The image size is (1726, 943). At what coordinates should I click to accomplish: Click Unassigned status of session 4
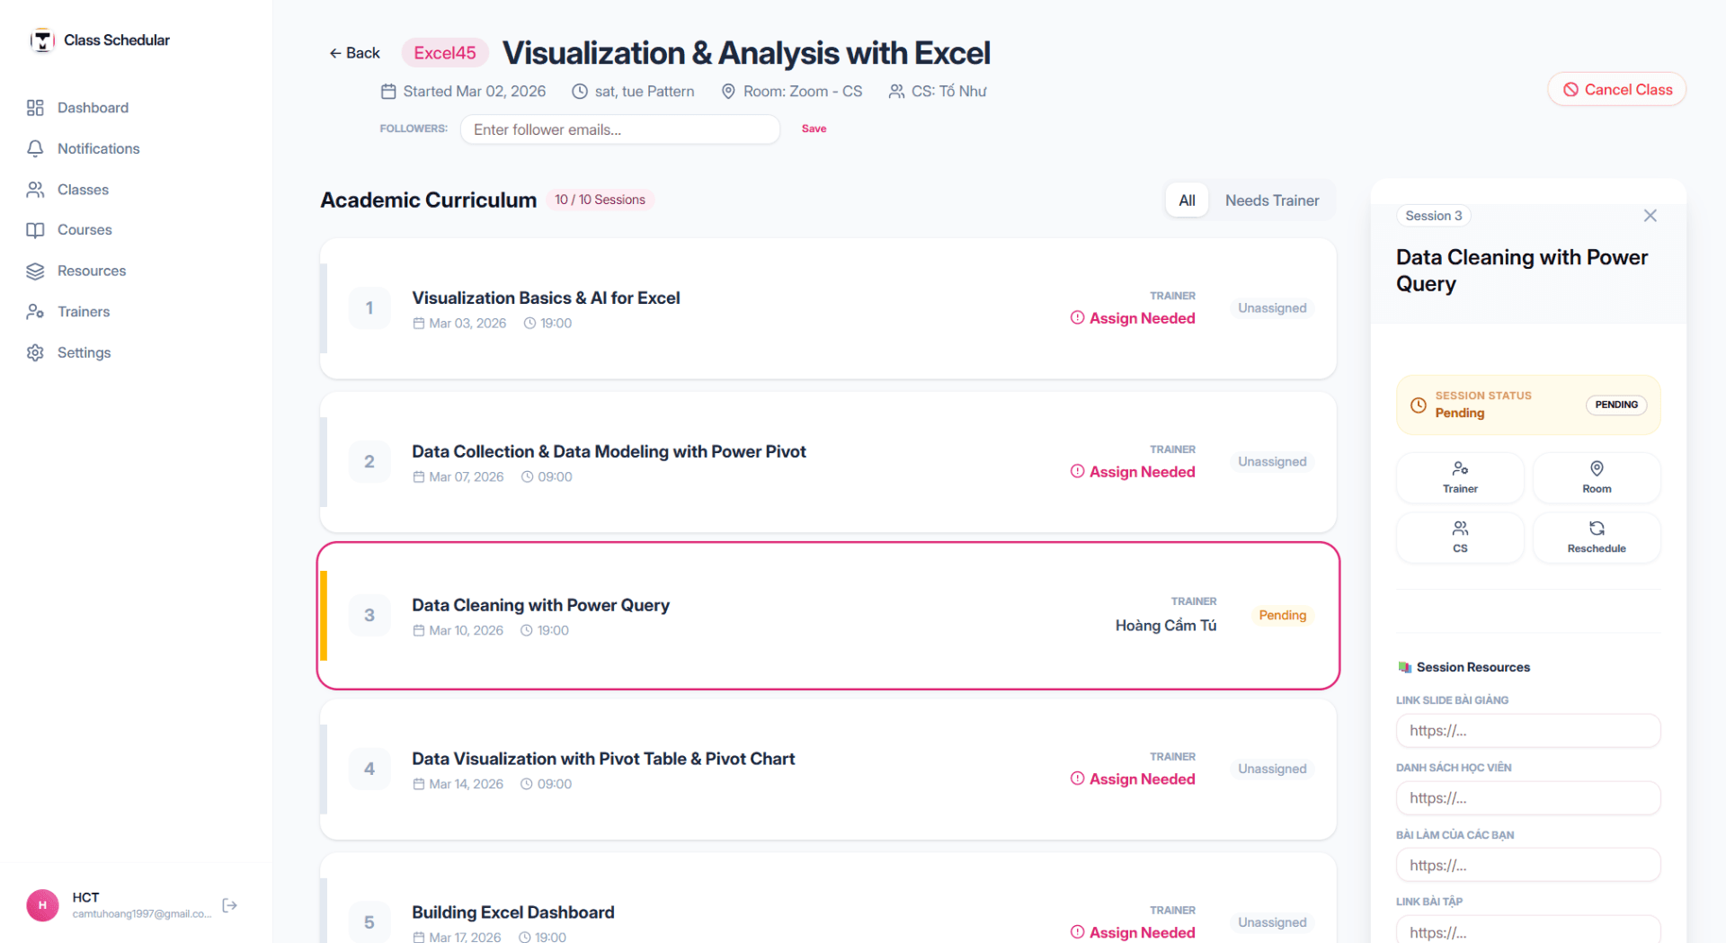coord(1272,770)
